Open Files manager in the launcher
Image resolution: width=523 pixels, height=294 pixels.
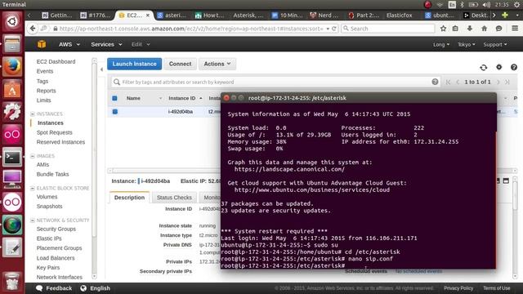[x=12, y=44]
